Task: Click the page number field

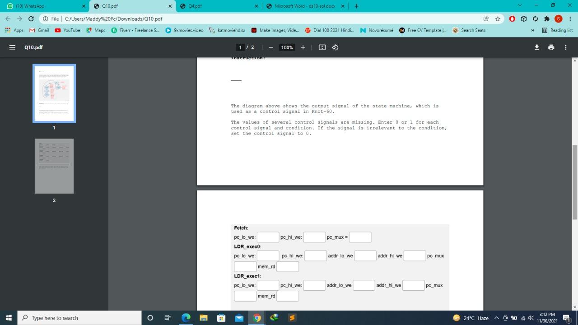Action: click(x=240, y=47)
